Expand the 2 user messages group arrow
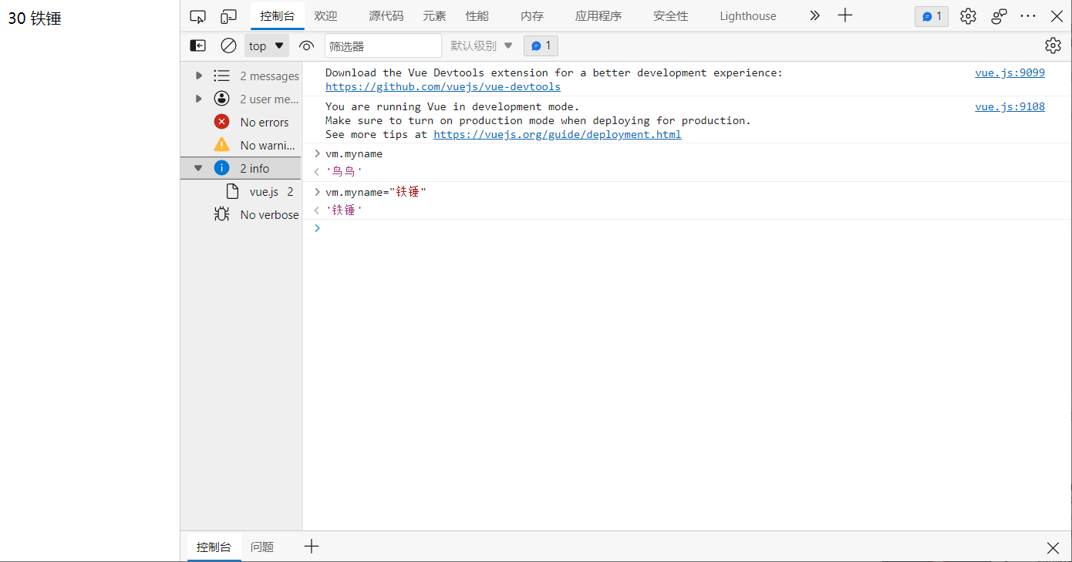The image size is (1072, 562). click(199, 99)
